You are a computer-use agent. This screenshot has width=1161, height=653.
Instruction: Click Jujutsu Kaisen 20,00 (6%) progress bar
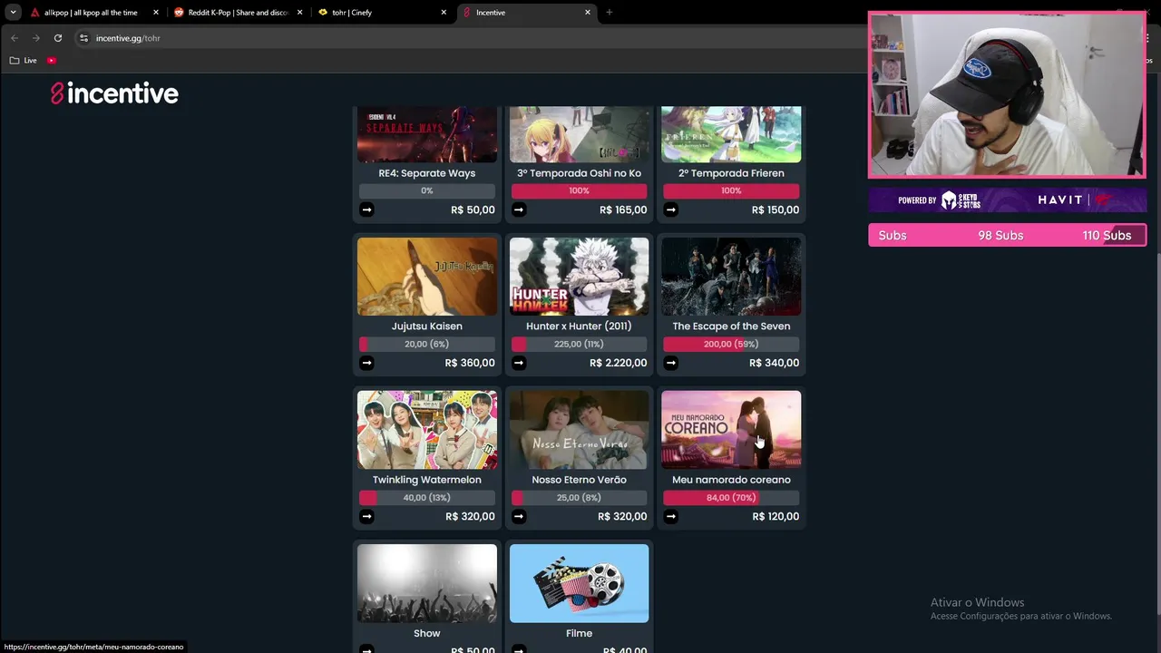pyautogui.click(x=427, y=344)
